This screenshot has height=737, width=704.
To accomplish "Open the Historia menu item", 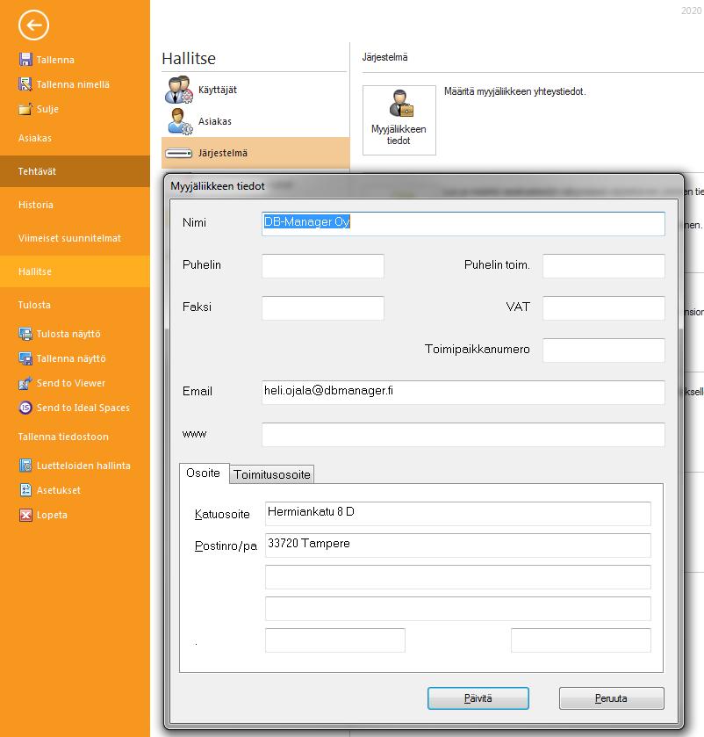I will (x=75, y=205).
